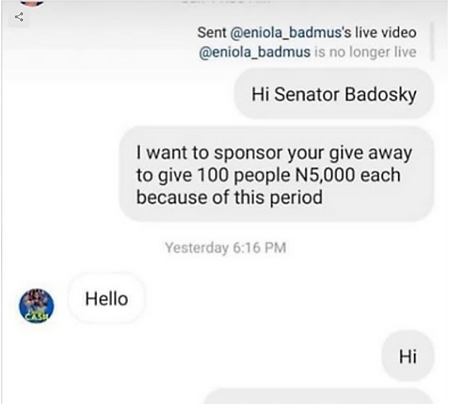The height and width of the screenshot is (404, 449).
Task: Select the sponsor give away message bubble
Action: pyautogui.click(x=276, y=174)
